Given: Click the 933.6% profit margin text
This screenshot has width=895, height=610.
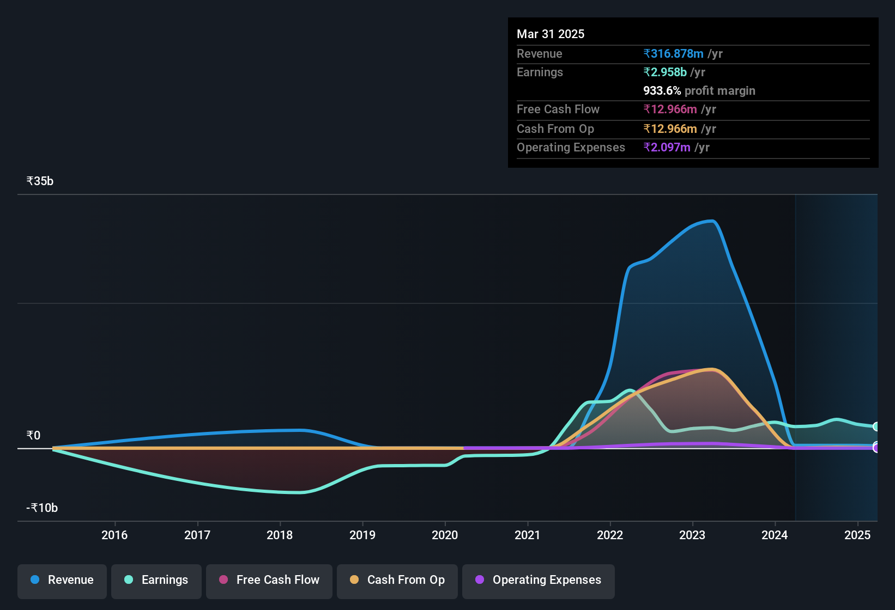Looking at the screenshot, I should (699, 90).
